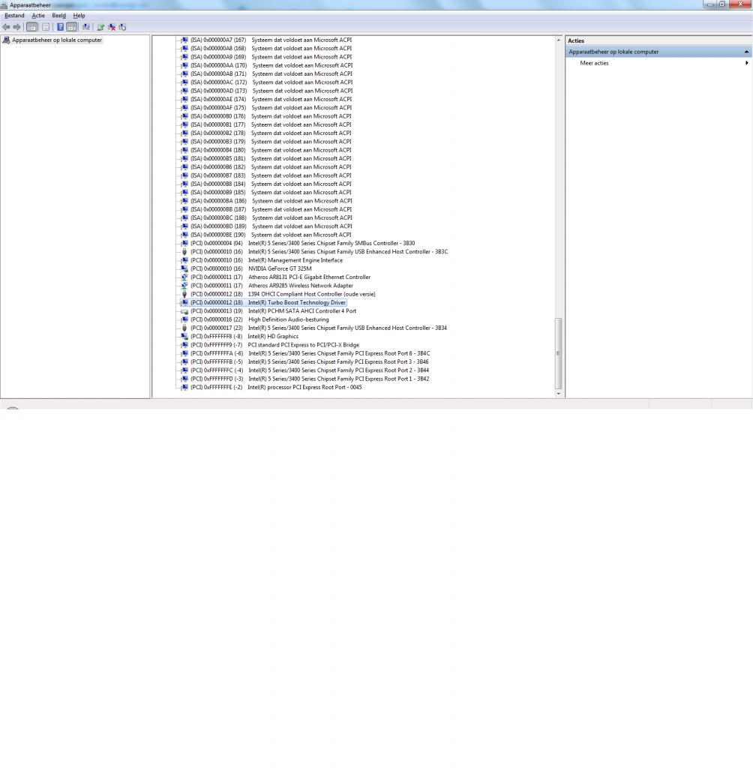This screenshot has width=753, height=768.
Task: Click icon of NVIDIA GeForce GT 325M row
Action: point(184,269)
